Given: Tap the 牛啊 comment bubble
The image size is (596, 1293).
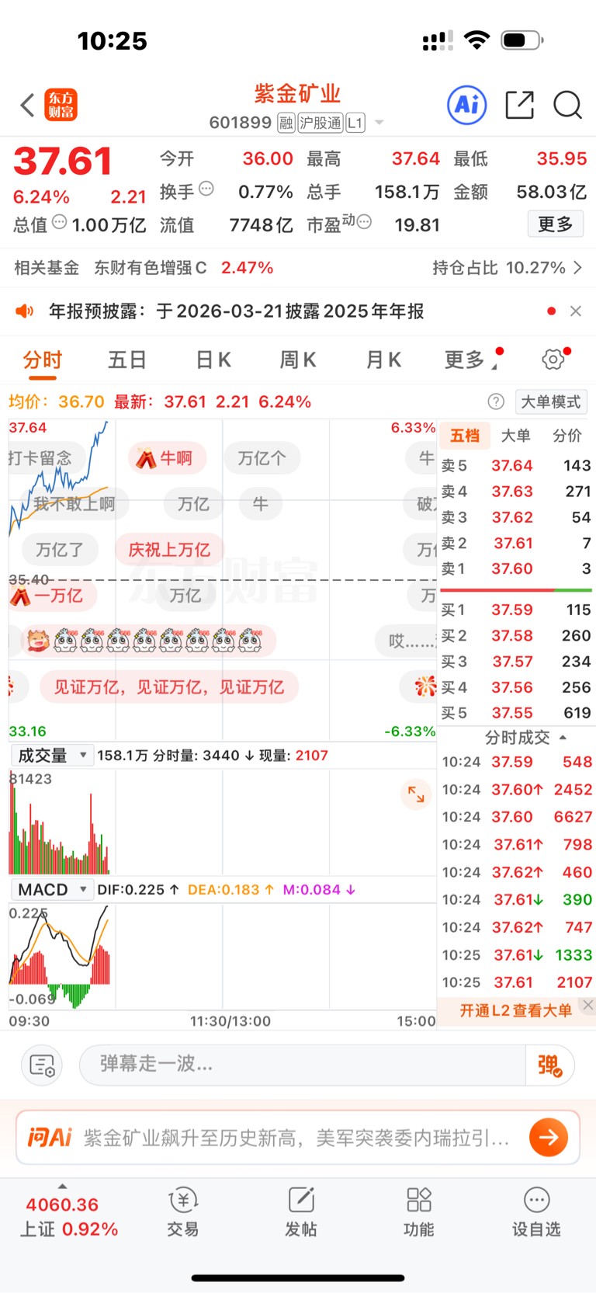Looking at the screenshot, I should pos(167,458).
